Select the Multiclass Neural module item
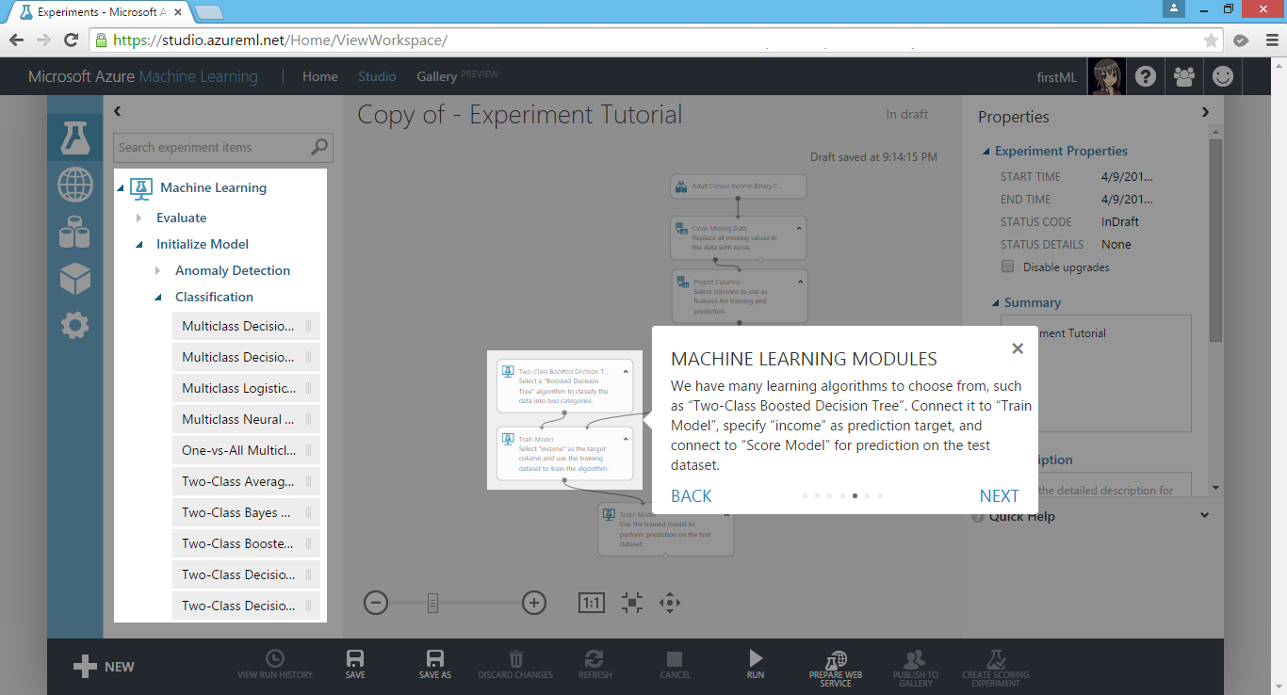 tap(246, 419)
